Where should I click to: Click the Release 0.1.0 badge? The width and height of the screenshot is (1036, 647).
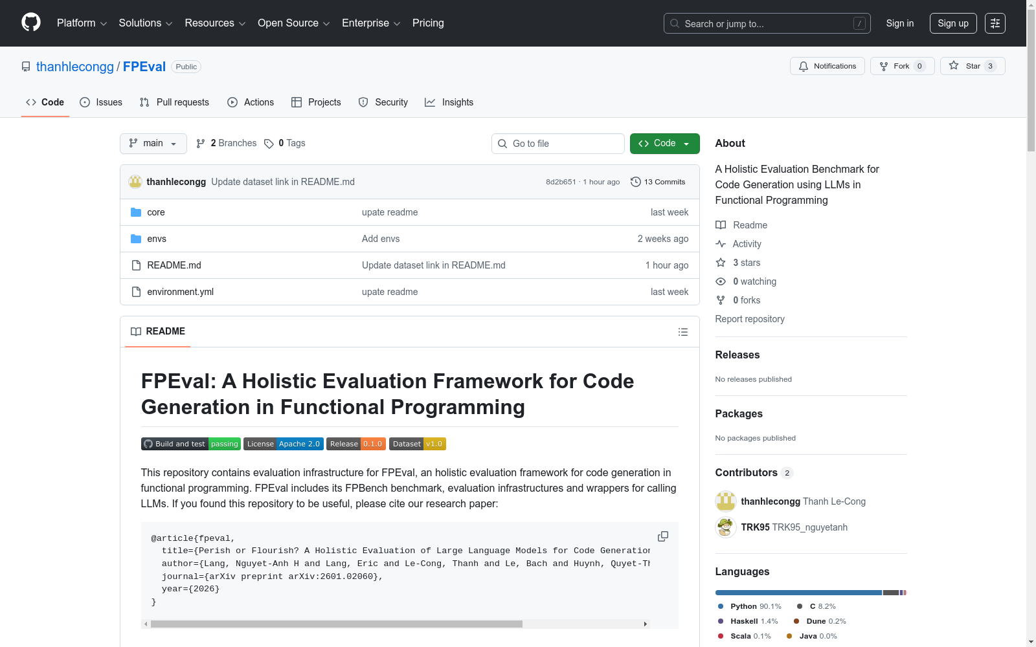point(356,444)
